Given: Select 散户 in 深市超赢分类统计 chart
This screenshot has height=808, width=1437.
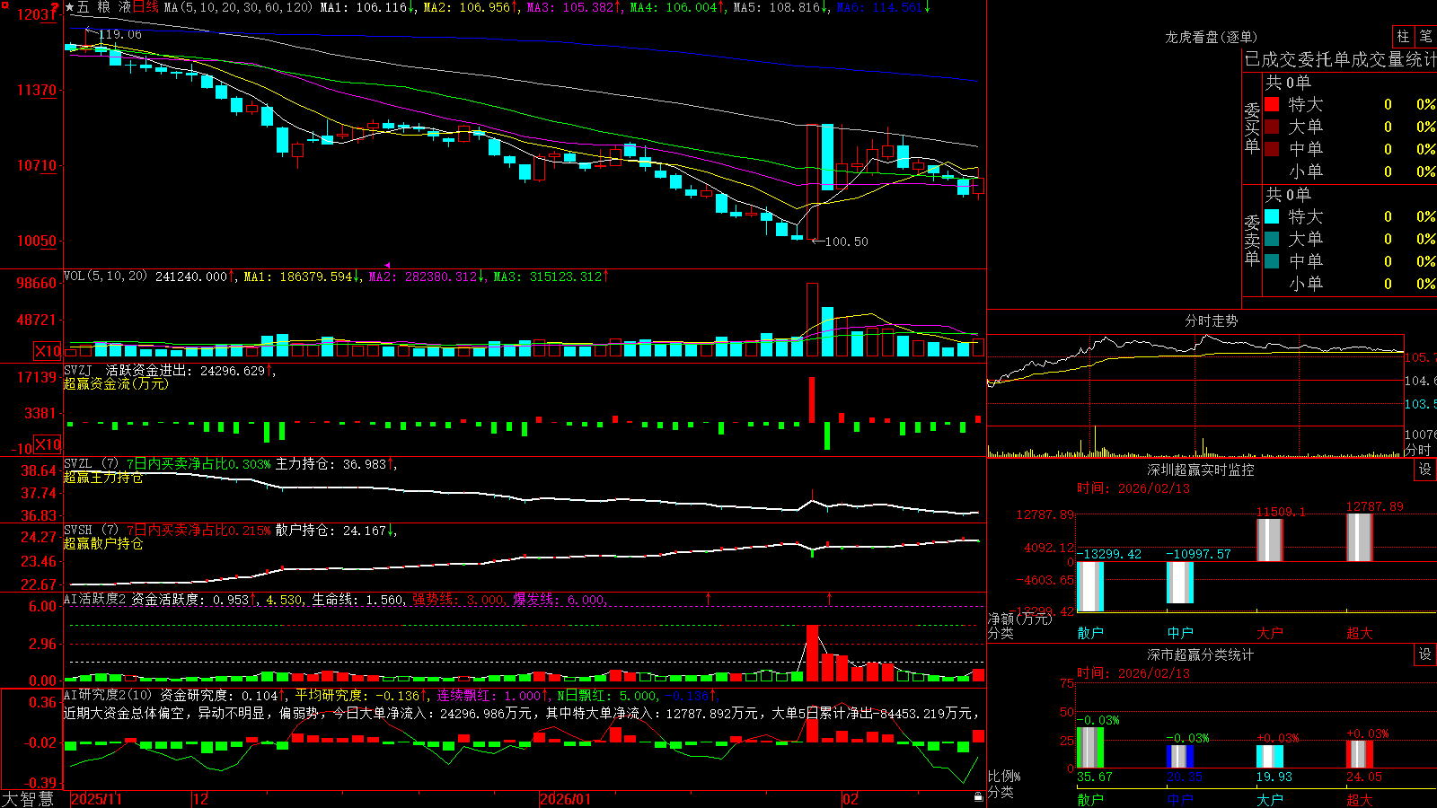Looking at the screenshot, I should pos(1090,799).
